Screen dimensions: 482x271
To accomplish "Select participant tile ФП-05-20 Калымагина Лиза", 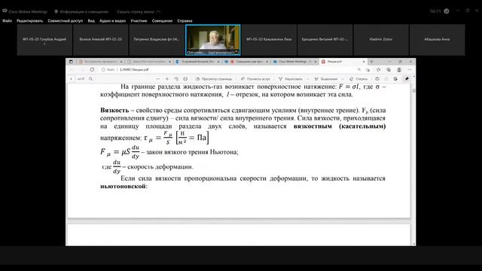I will click(x=269, y=40).
